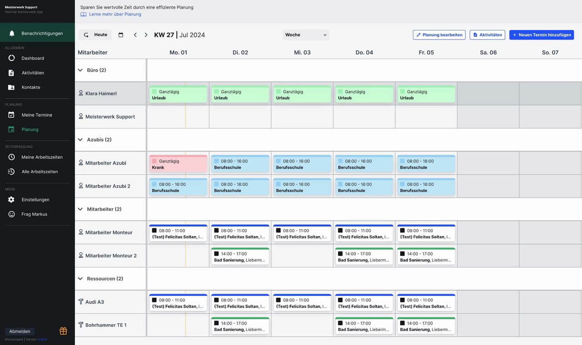Collapse the Ressourcen (2) group

[x=80, y=279]
